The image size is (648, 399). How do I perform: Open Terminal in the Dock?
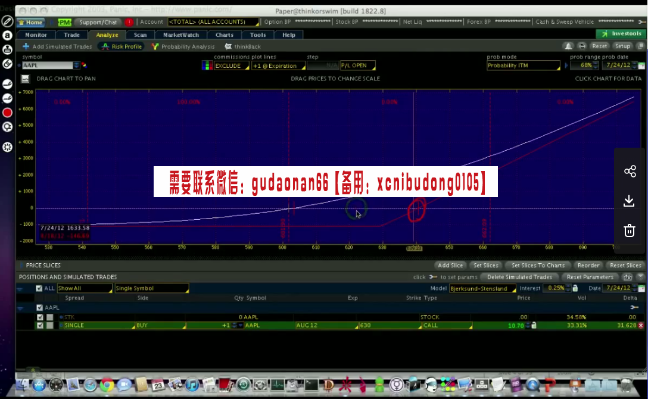tap(311, 385)
